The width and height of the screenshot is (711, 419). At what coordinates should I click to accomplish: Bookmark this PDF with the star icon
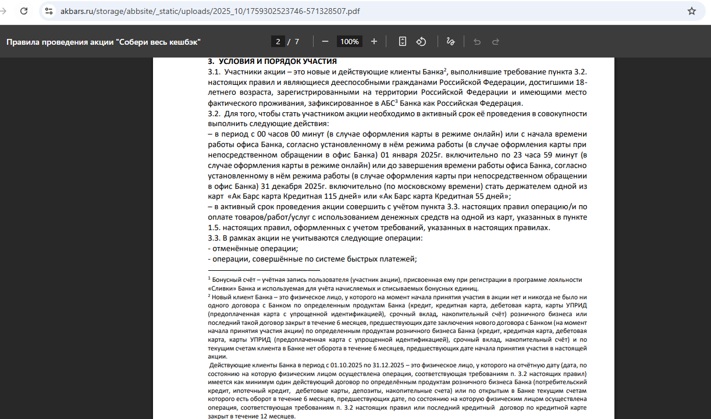pyautogui.click(x=691, y=11)
